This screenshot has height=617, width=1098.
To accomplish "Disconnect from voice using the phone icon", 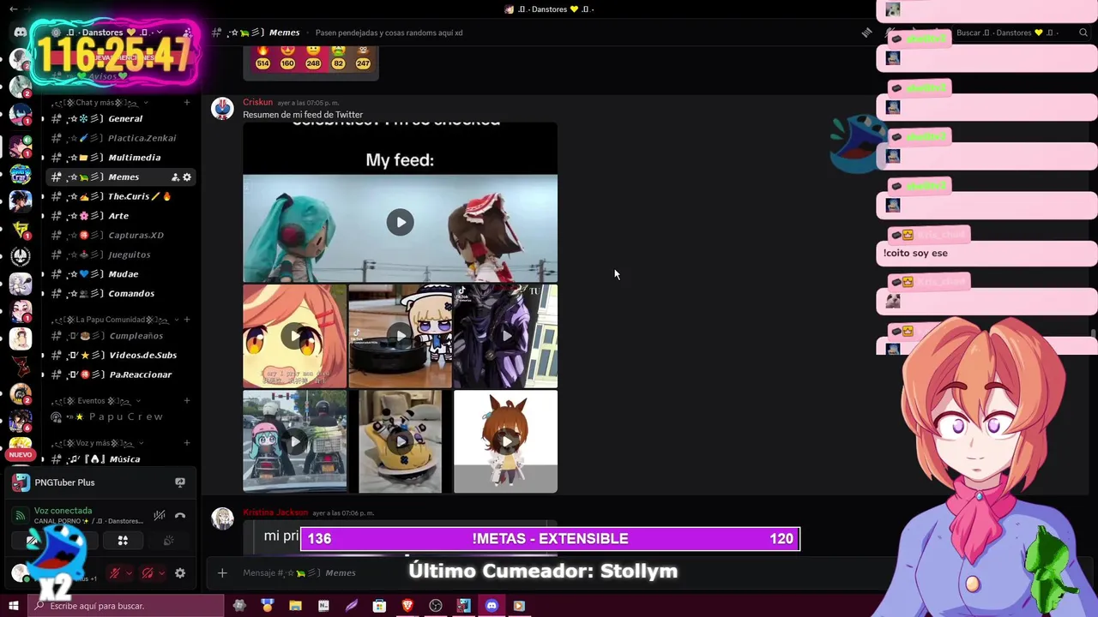I will [180, 516].
